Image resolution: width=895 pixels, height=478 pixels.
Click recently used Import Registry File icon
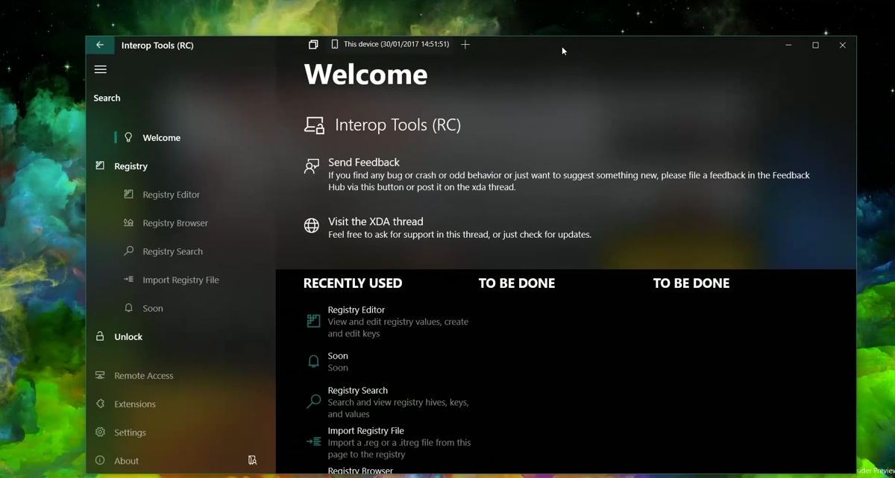click(x=313, y=441)
